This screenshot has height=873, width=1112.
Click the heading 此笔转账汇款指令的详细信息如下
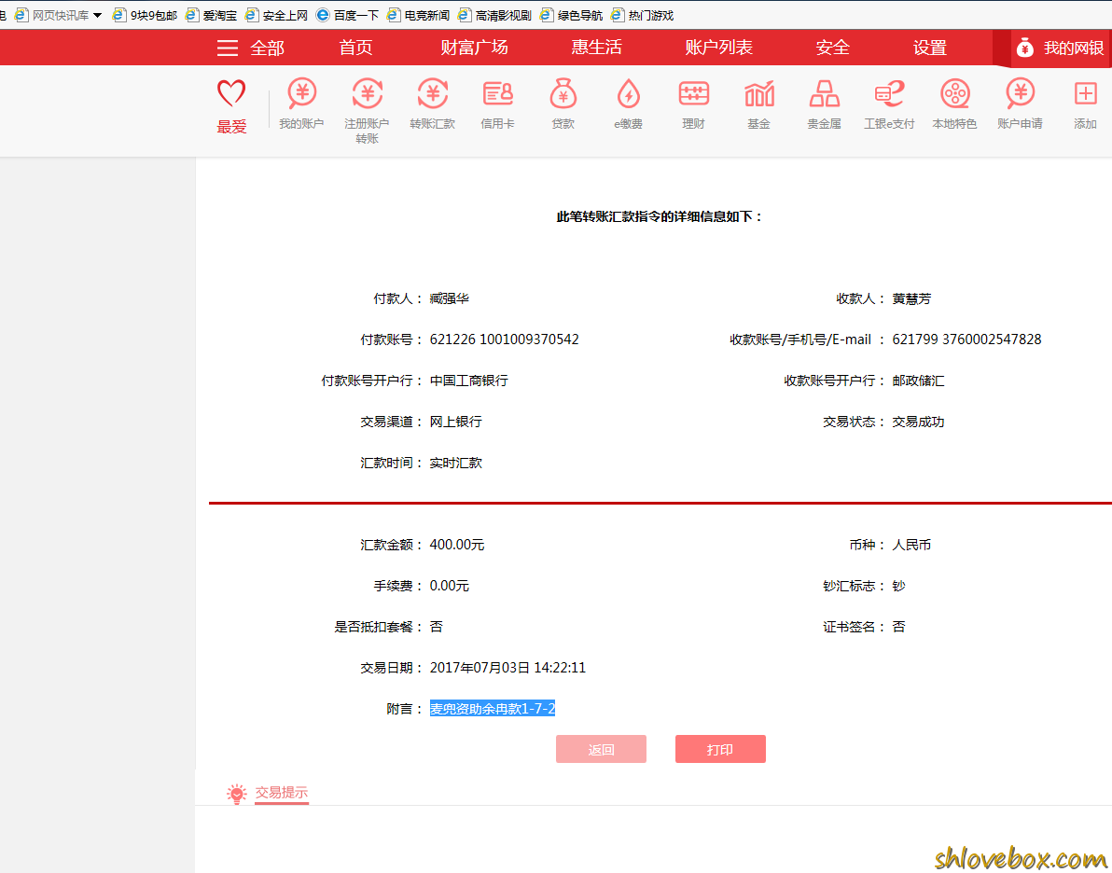659,217
